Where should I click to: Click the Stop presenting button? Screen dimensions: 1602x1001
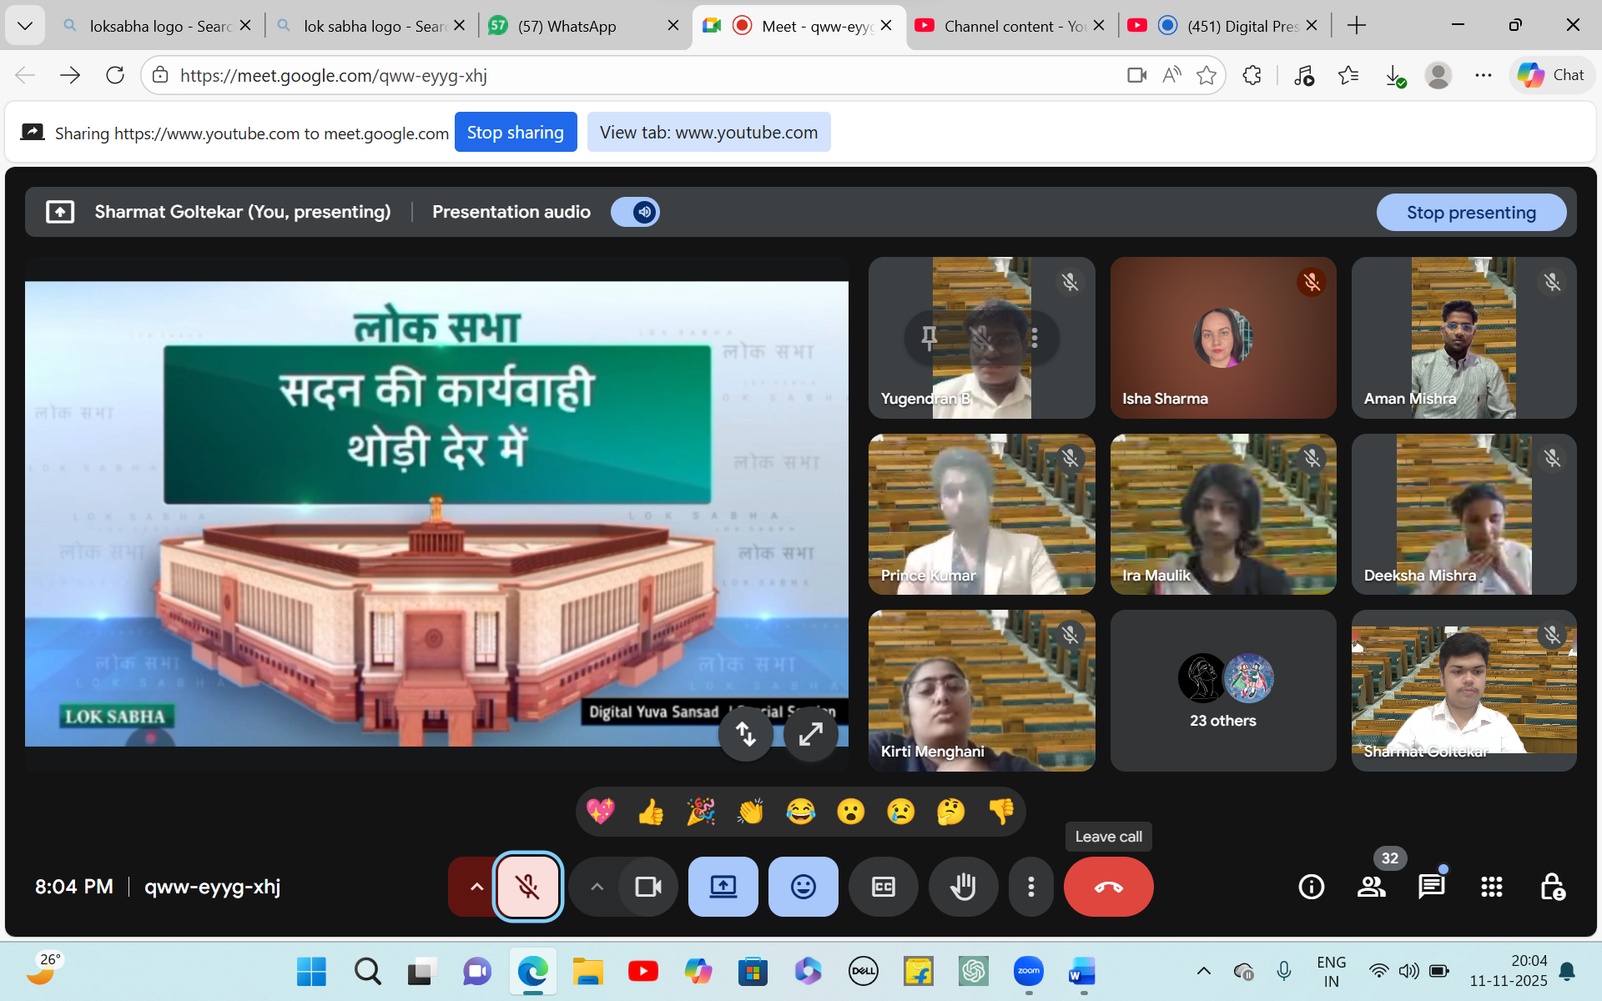point(1470,212)
